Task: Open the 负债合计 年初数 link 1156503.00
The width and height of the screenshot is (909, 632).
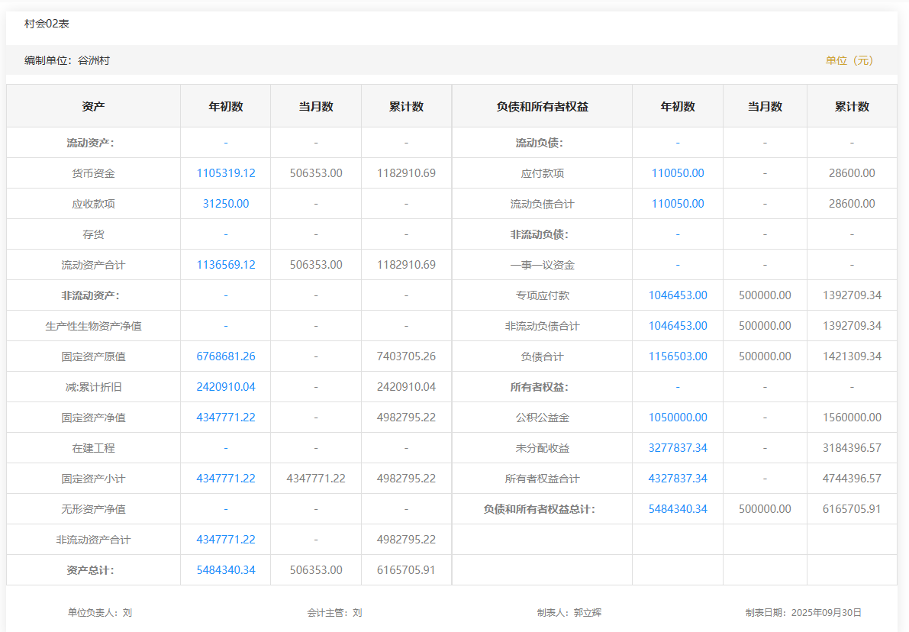Action: 678,356
